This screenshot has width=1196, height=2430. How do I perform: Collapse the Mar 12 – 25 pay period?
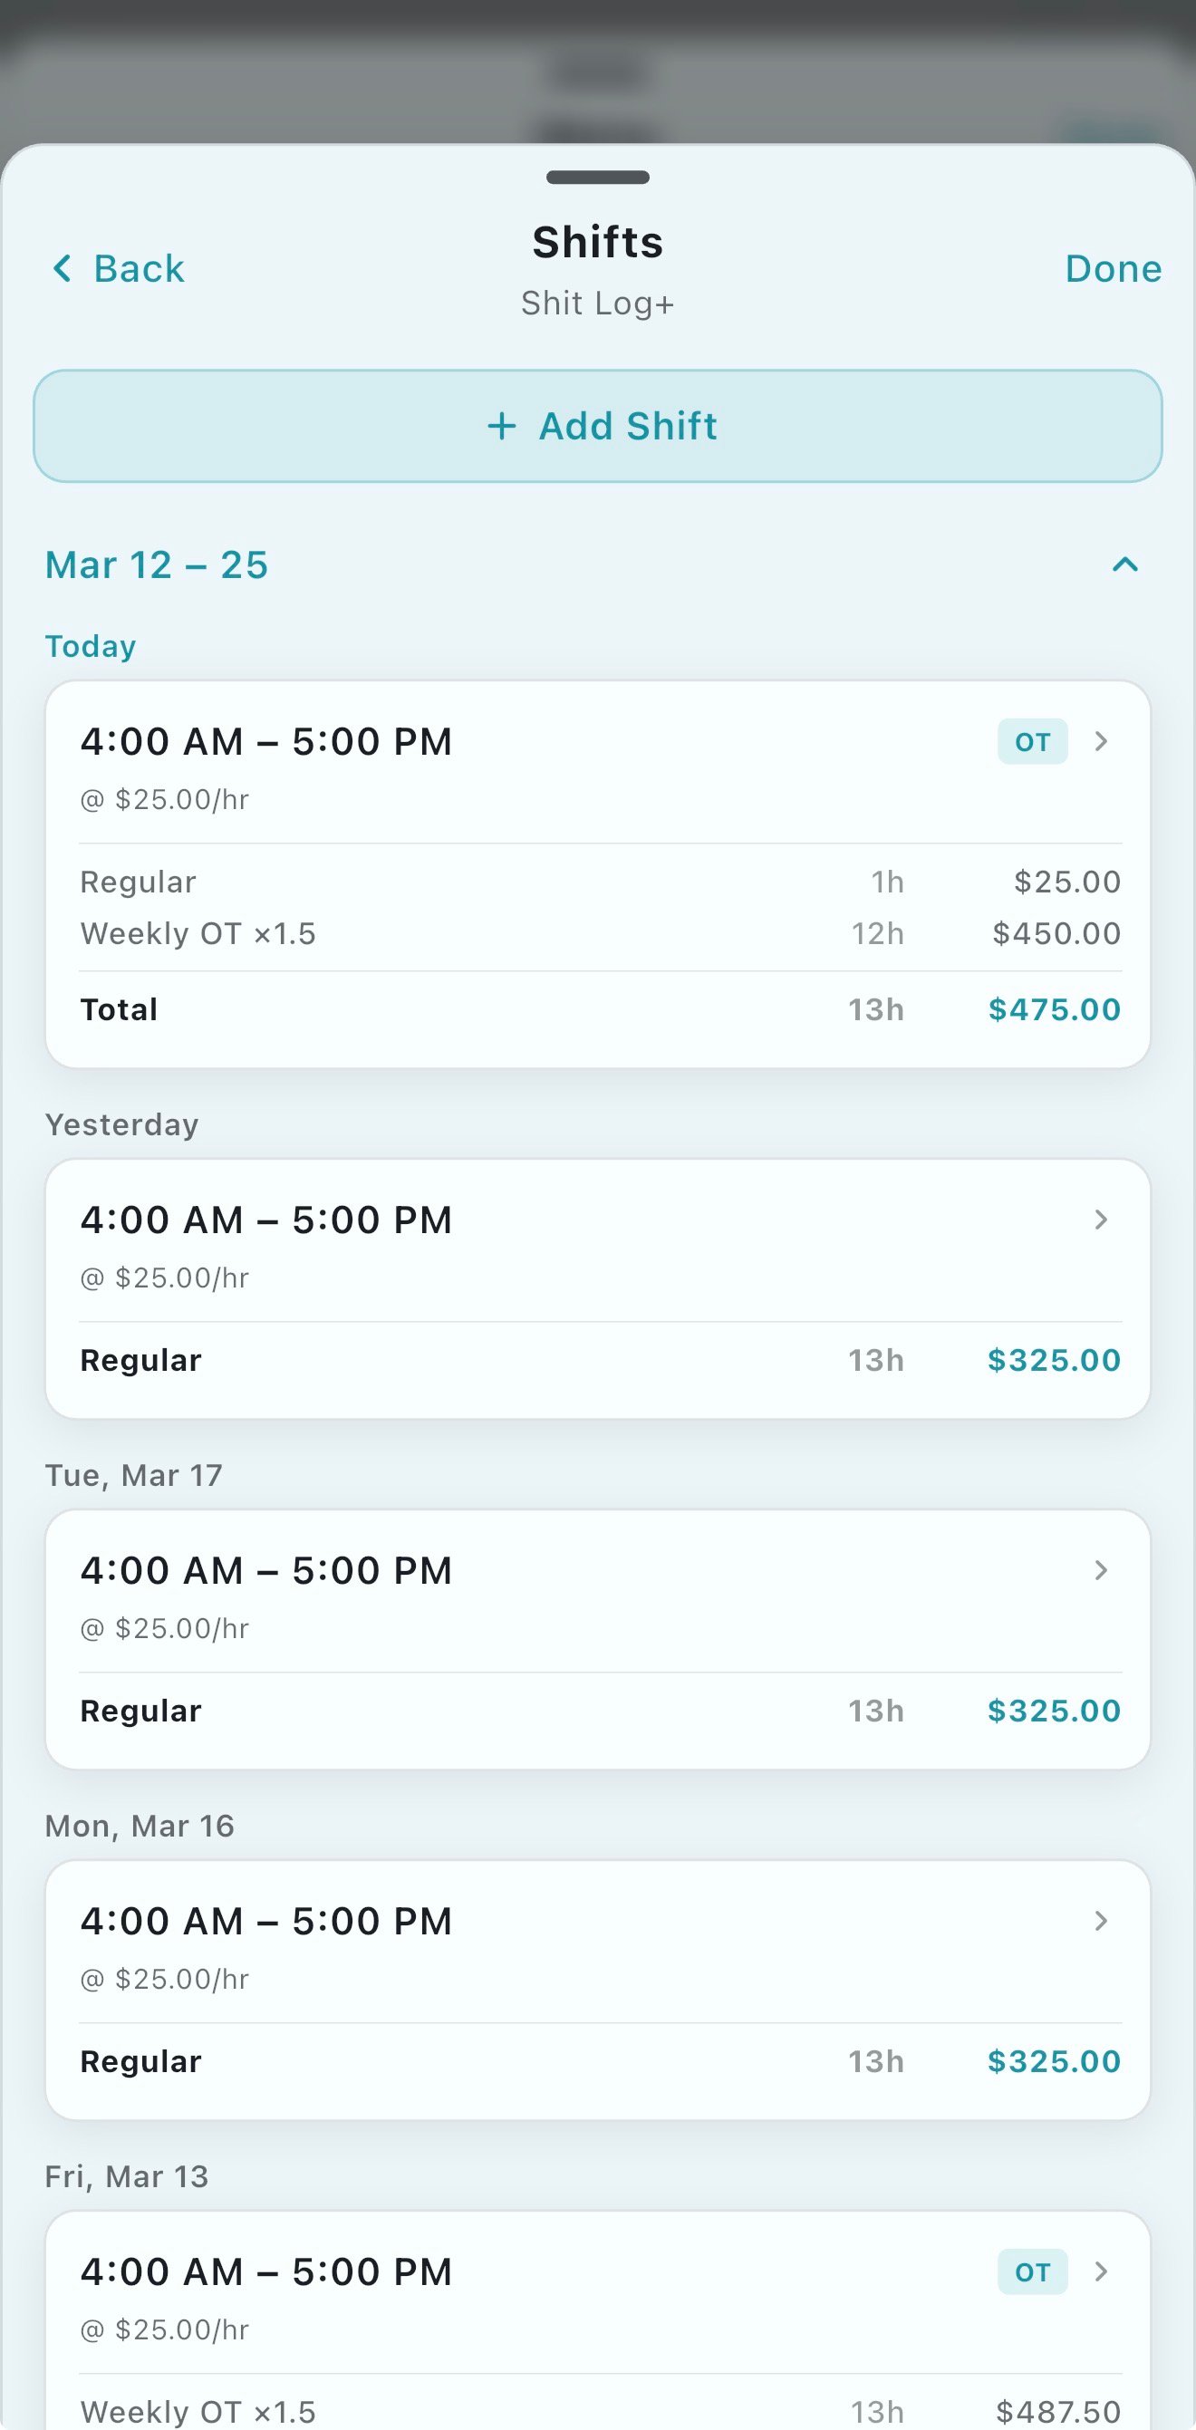tap(1125, 565)
